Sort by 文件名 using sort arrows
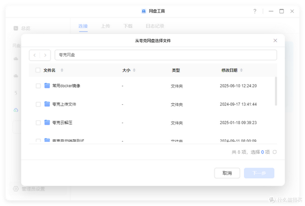This screenshot has width=305, height=206. point(62,70)
